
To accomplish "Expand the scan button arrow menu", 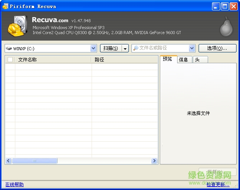I will pos(125,48).
